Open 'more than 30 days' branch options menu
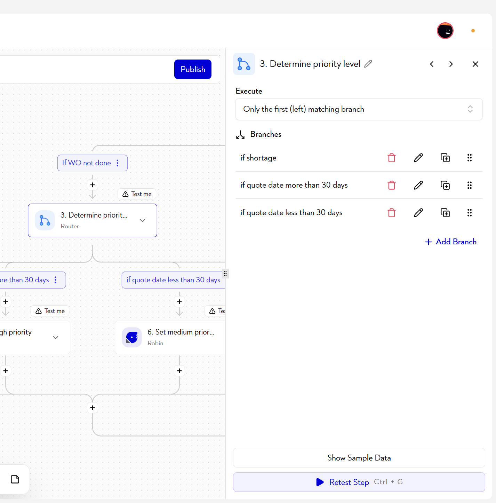Screen dimensions: 496x503 click(56, 280)
